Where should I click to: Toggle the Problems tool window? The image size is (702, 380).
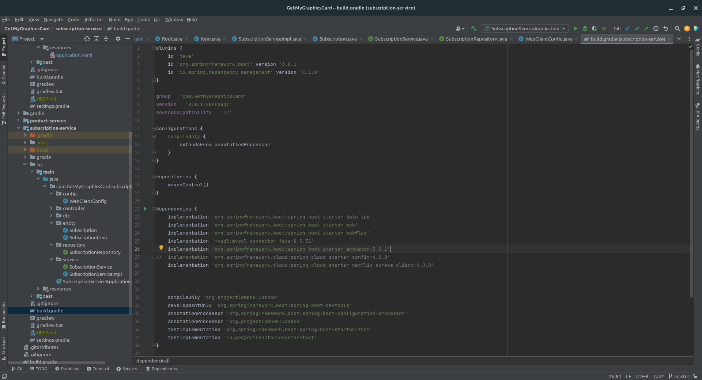(x=67, y=369)
